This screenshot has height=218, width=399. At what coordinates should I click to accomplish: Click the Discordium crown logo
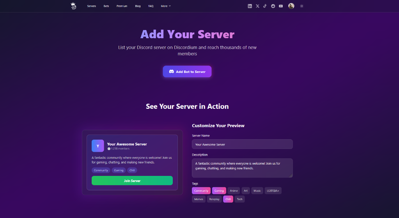[x=74, y=6]
